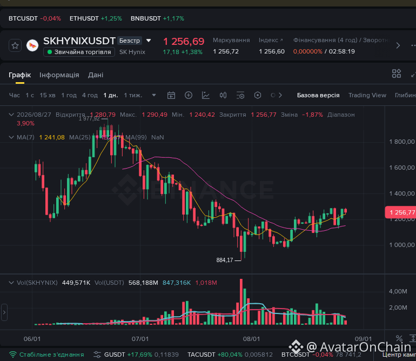416x361 pixels.
Task: Click the Vol(USDT) 568,188M value
Action: [x=143, y=283]
